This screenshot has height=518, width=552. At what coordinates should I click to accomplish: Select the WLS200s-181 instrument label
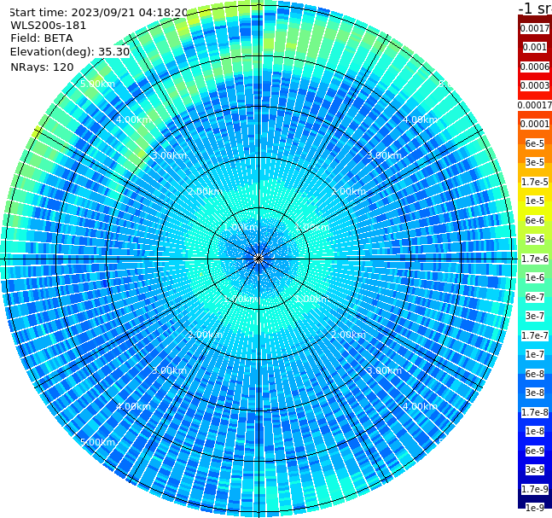(x=49, y=26)
